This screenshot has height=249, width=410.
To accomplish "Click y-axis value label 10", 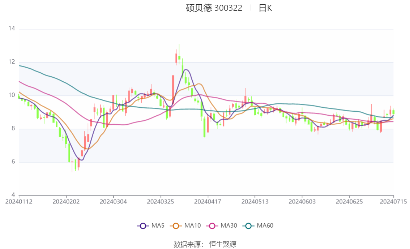I will (12, 95).
